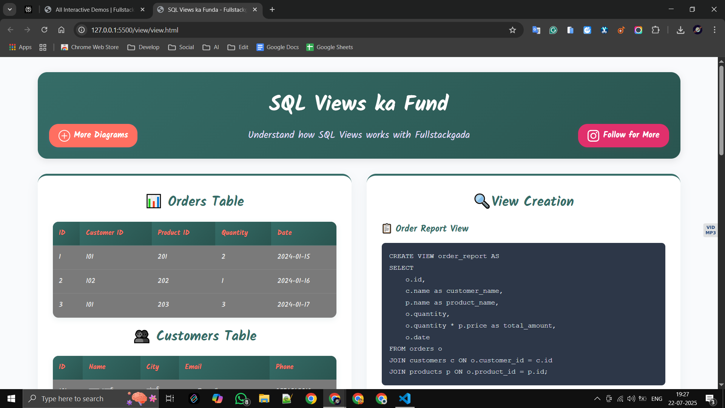Open Google Translate extension icon
The image size is (725, 408).
tap(536, 30)
